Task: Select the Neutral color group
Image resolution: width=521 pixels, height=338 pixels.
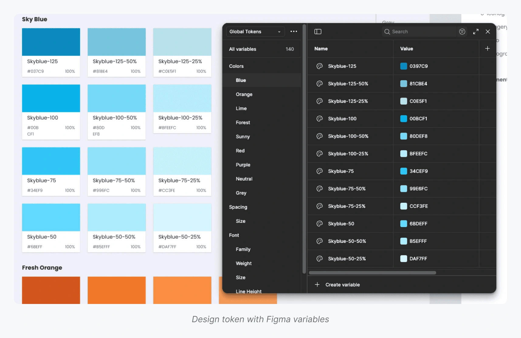Action: click(244, 179)
